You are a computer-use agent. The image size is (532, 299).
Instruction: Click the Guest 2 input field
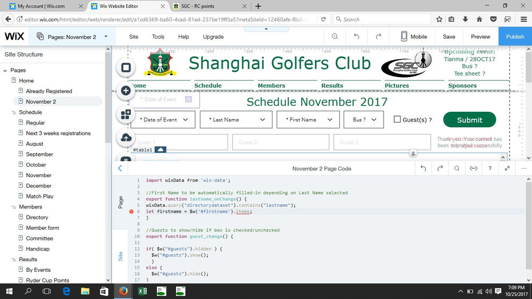pos(280,142)
